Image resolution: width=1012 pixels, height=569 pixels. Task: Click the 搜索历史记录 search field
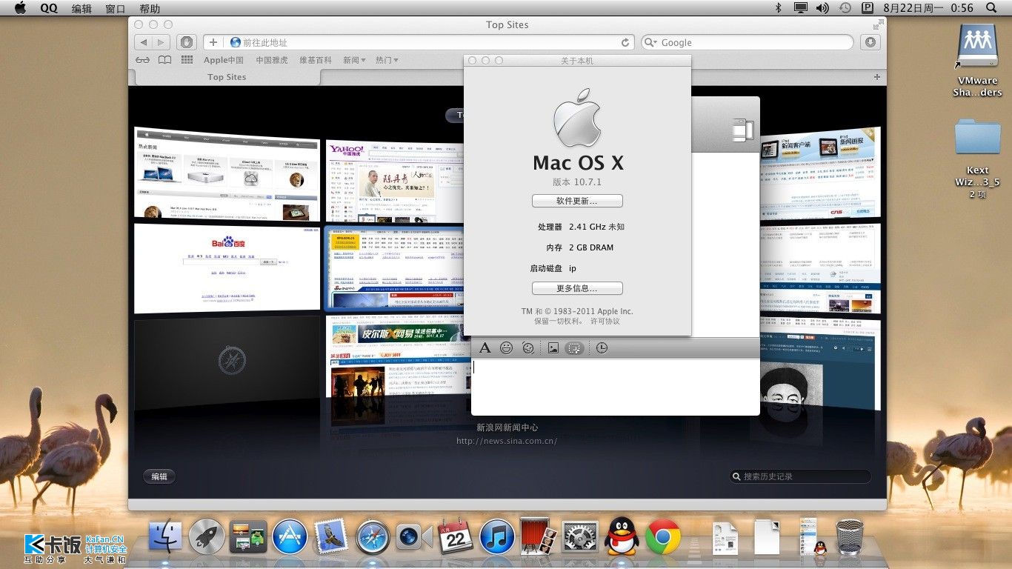tap(800, 476)
